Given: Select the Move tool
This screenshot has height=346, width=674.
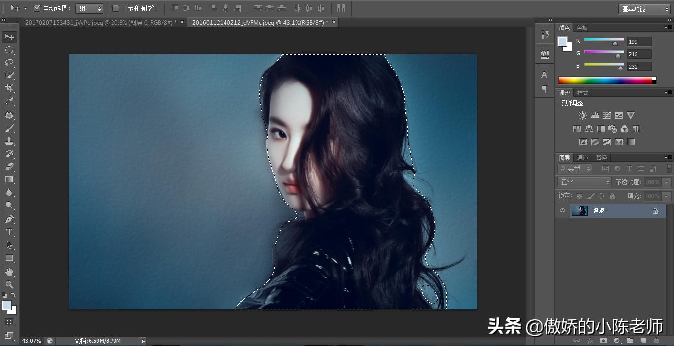Looking at the screenshot, I should point(10,36).
